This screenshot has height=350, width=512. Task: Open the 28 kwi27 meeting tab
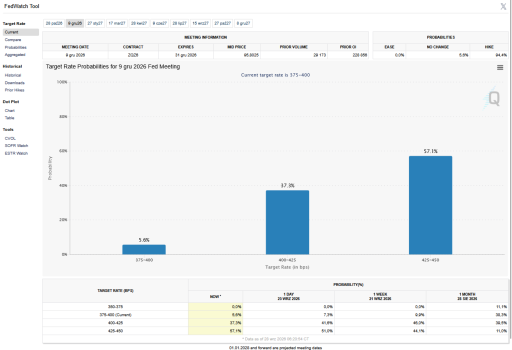click(x=139, y=23)
